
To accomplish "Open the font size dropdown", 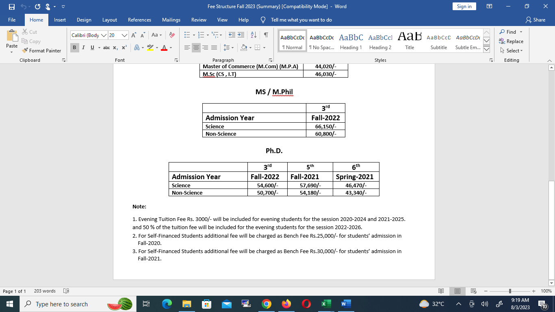I will pos(124,35).
